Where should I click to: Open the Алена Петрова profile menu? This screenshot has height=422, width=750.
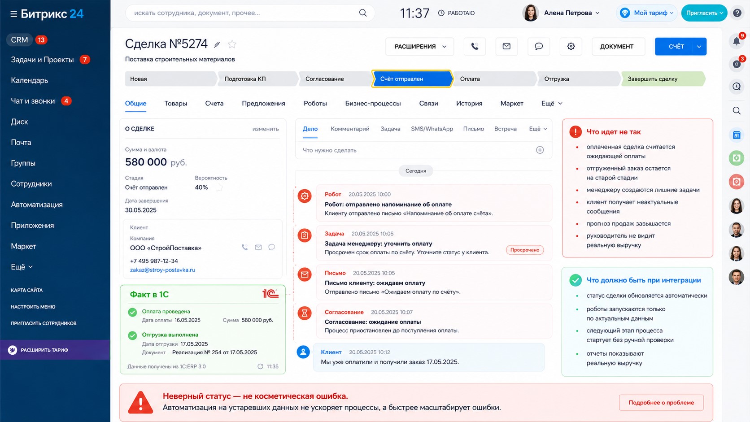tap(561, 13)
